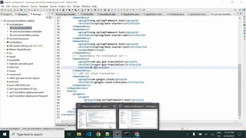
Task: Toggle code fold marker at line 56
Action: [x=60, y=91]
